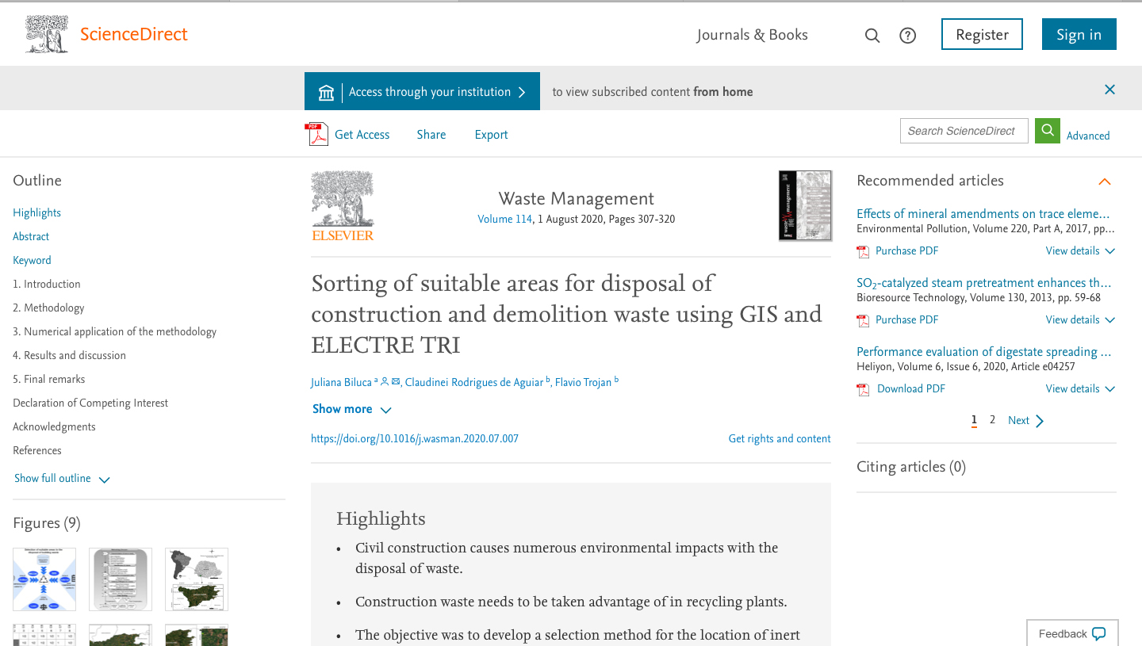Image resolution: width=1142 pixels, height=646 pixels.
Task: Open the ScienceDirect home logo
Action: click(x=106, y=35)
